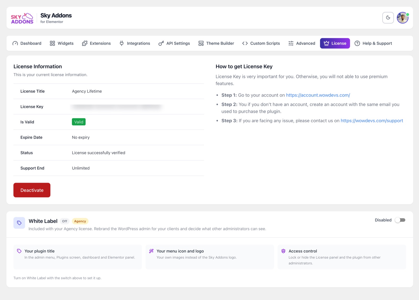This screenshot has width=419, height=300.
Task: Click the Agency badge next to White Label
Action: click(80, 221)
